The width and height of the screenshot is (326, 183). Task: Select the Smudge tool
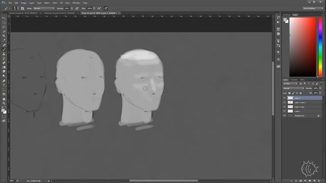point(4,72)
